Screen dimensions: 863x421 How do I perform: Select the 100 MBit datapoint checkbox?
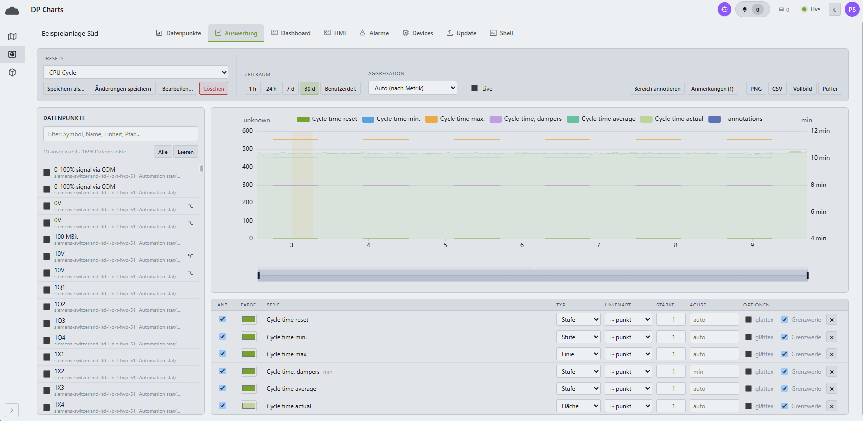pos(47,239)
